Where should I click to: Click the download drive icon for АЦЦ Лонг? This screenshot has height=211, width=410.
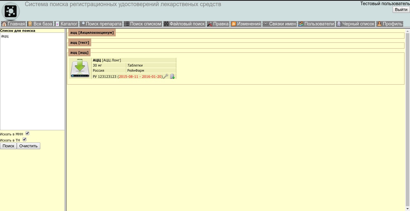[80, 68]
